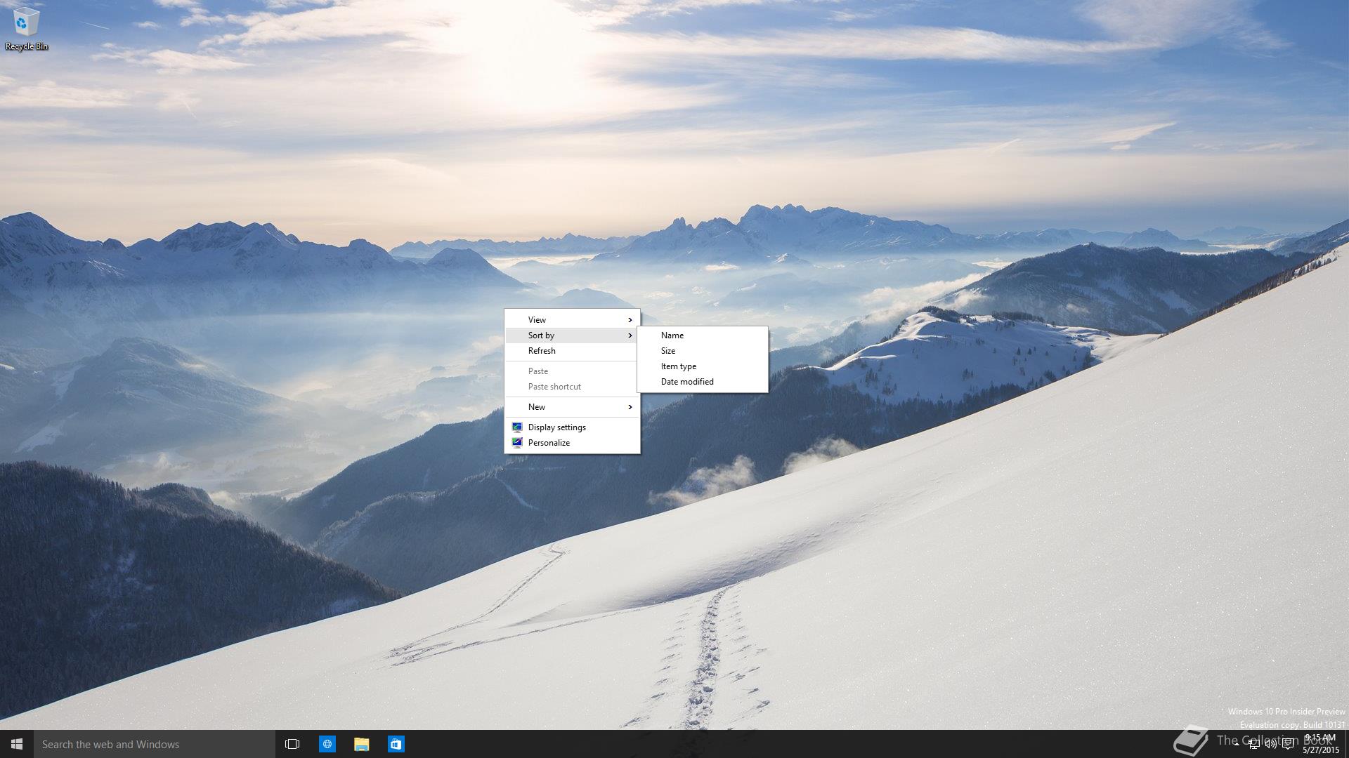Click the Display settings monitor icon
The width and height of the screenshot is (1349, 758).
(517, 427)
